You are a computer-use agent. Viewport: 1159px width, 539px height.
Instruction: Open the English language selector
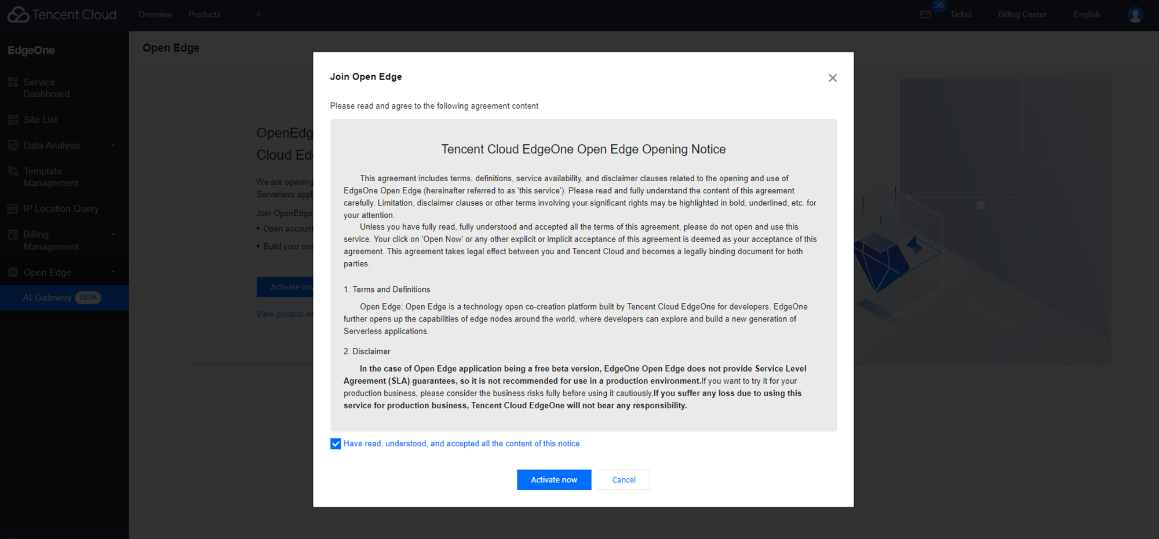1087,14
